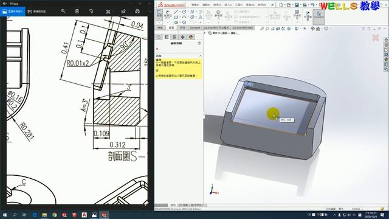Viewport: 389px width, 219px height.
Task: Select the Circle sketch tool
Action: [x=184, y=12]
